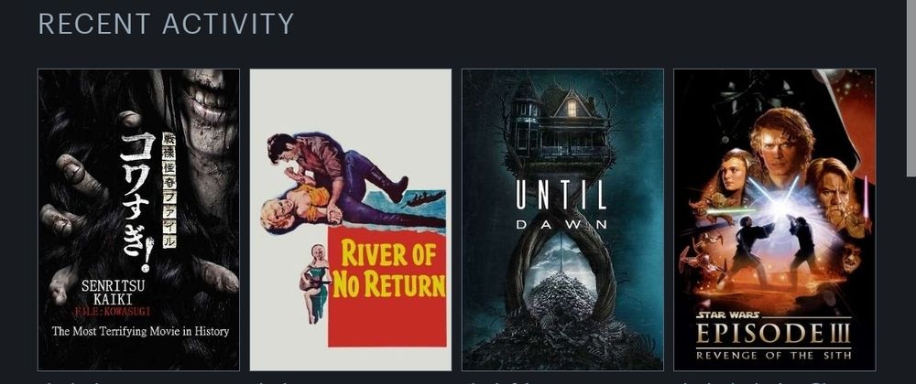This screenshot has height=384, width=916.
Task: Open Star Wars Episode III poster
Action: [x=775, y=219]
